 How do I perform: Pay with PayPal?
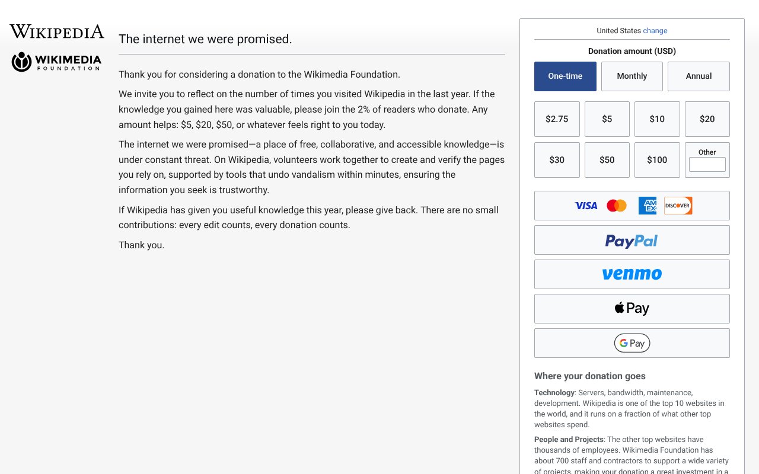632,240
